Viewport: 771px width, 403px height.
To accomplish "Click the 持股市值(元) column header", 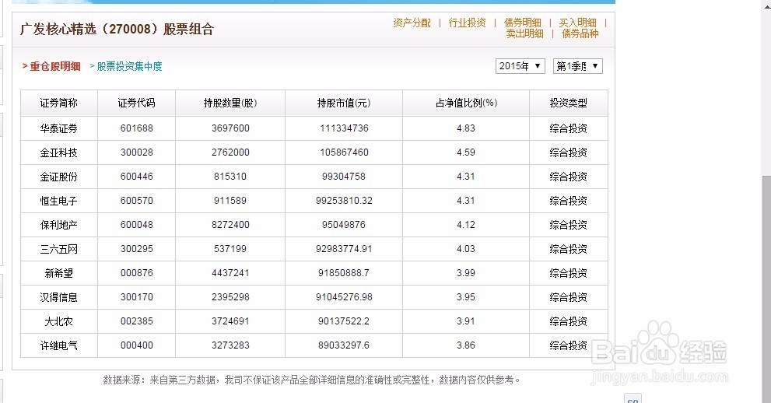I will pyautogui.click(x=344, y=103).
